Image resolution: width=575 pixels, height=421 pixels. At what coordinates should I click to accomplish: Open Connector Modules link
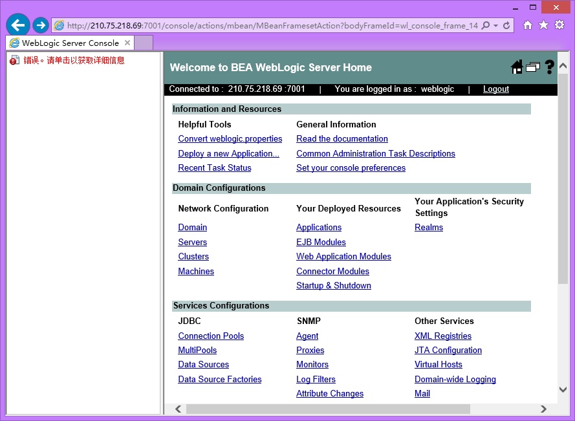click(x=332, y=272)
